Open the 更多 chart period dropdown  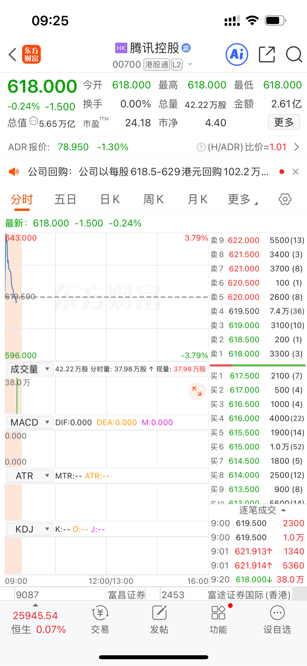(x=243, y=199)
